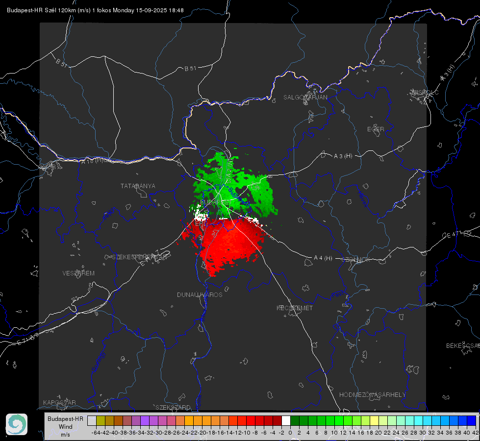
Task: Click the 'Budapest-HR Wind m/s' legend label
Action: [66, 426]
